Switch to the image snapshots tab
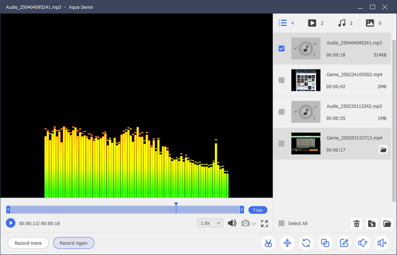Screen dimensions: 397x255 (x=374, y=23)
